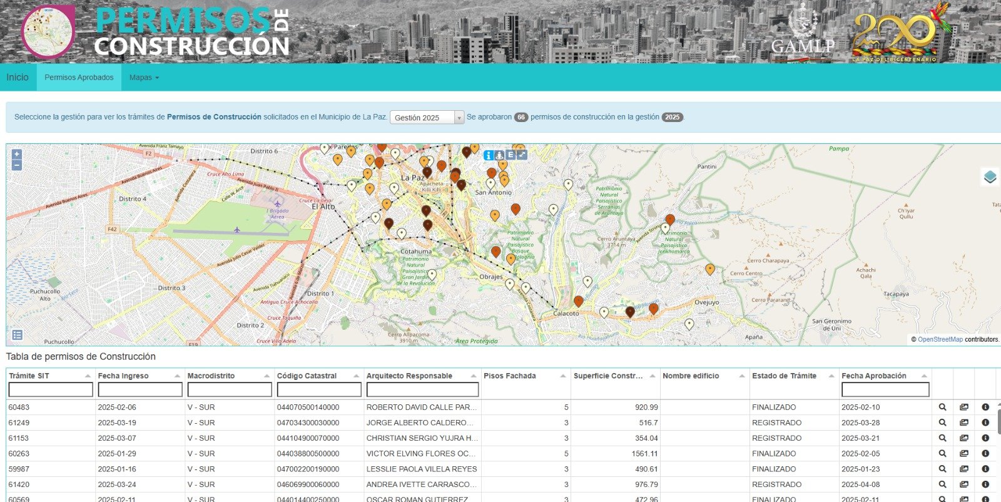The image size is (1001, 502).
Task: Open the map legend list icon
Action: point(18,335)
